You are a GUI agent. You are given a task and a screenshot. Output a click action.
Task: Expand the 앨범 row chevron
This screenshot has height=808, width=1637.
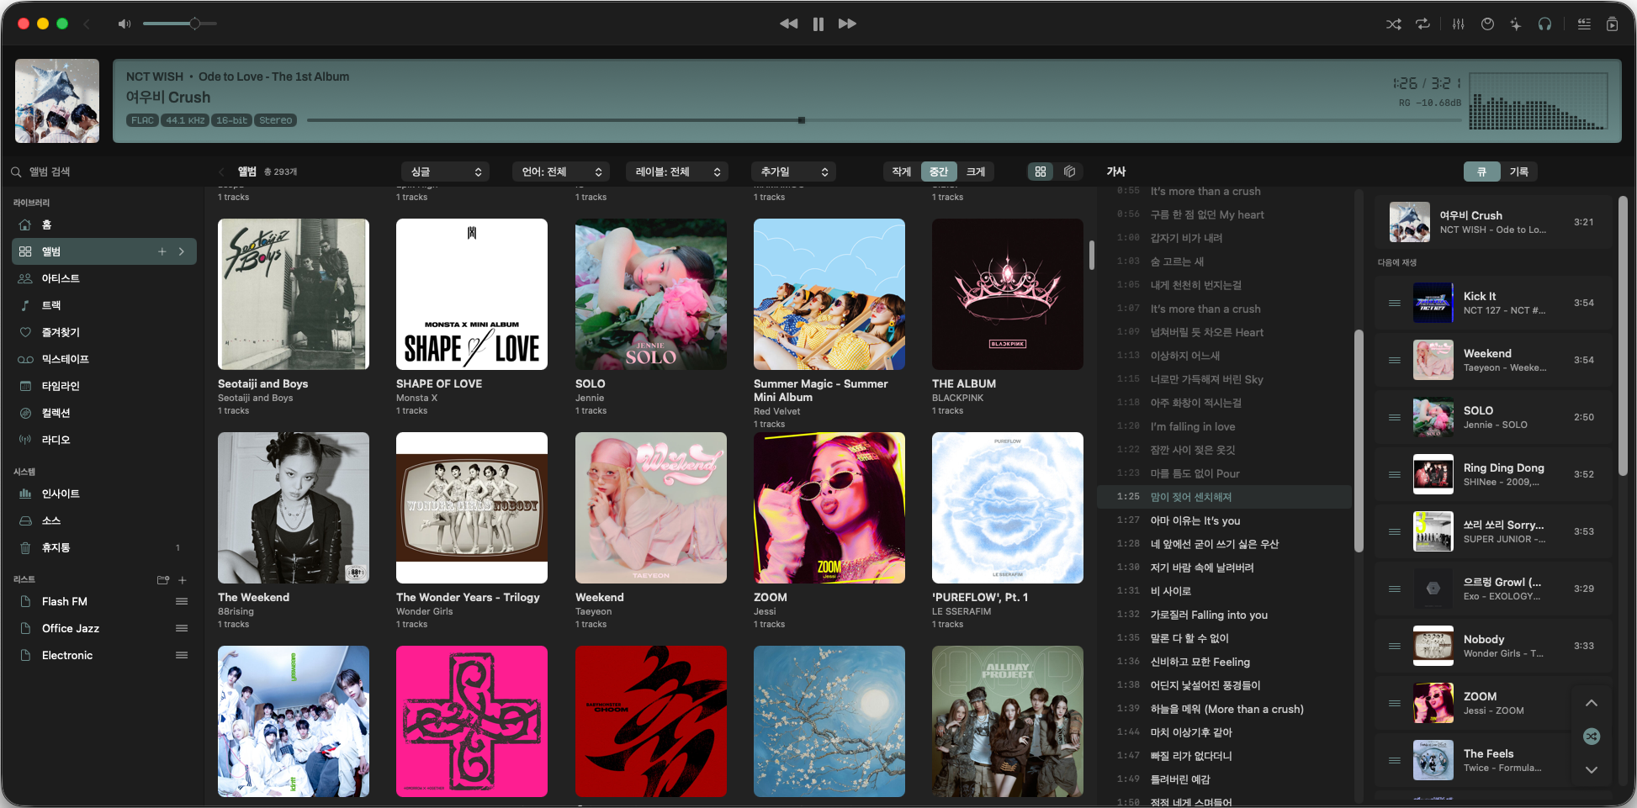tap(182, 251)
